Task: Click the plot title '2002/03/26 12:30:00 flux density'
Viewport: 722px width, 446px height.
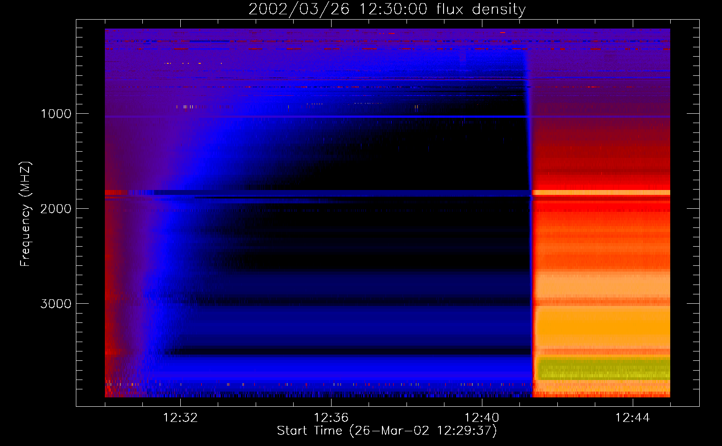Action: point(387,9)
